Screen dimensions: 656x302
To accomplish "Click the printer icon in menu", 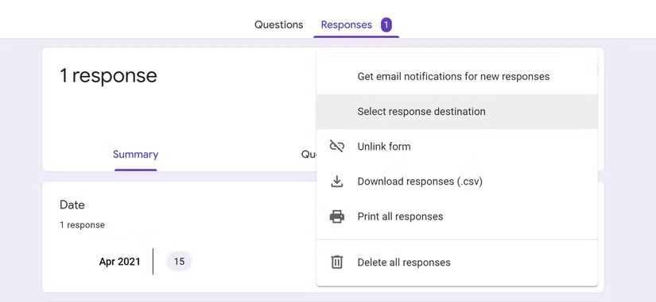I will point(337,216).
